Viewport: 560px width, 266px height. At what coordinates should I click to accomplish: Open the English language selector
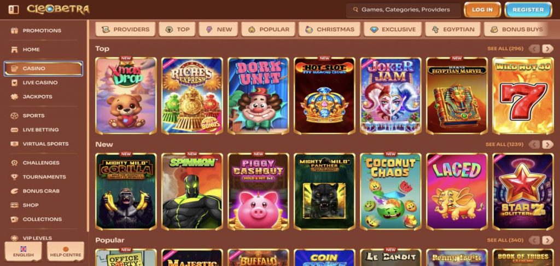tap(23, 251)
